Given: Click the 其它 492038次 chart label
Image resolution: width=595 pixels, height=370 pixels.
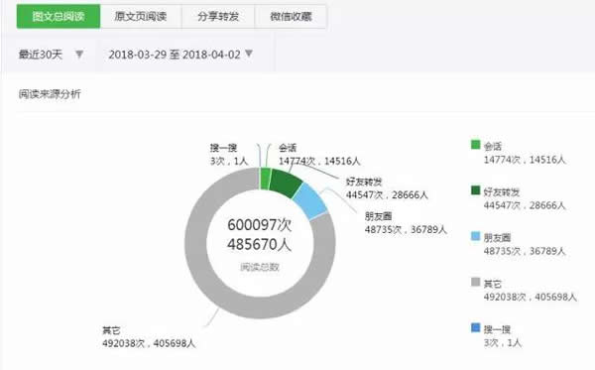Looking at the screenshot, I should point(149,337).
